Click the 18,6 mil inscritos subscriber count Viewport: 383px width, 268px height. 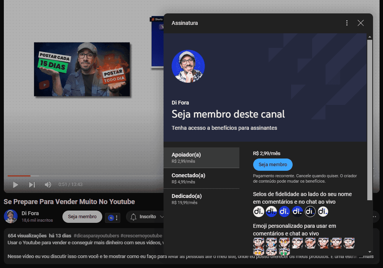(x=37, y=220)
